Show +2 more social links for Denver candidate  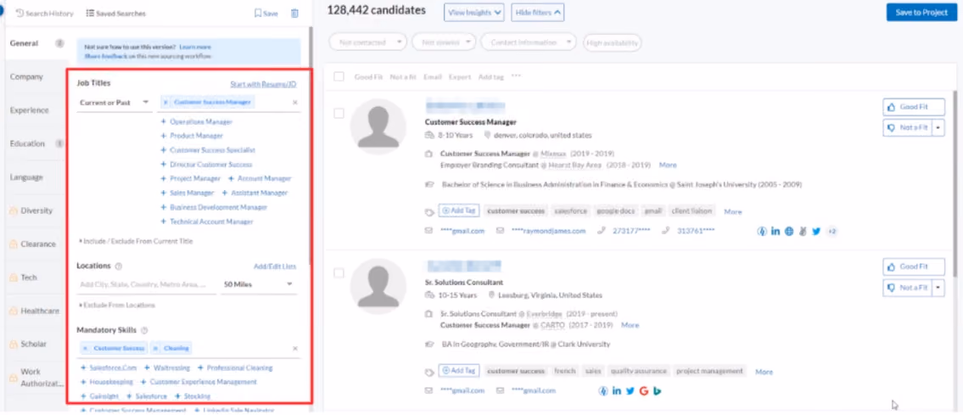(832, 232)
